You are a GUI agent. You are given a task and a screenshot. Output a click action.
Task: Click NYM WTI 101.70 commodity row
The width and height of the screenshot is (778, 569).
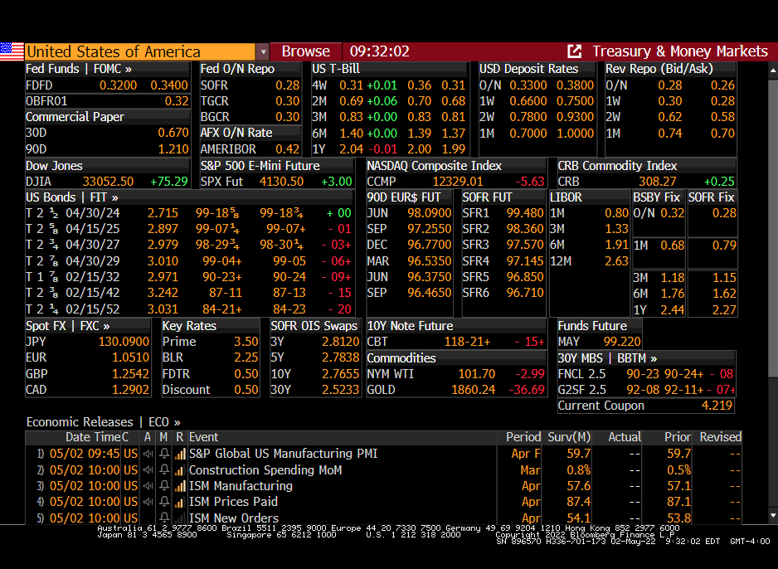click(x=455, y=374)
